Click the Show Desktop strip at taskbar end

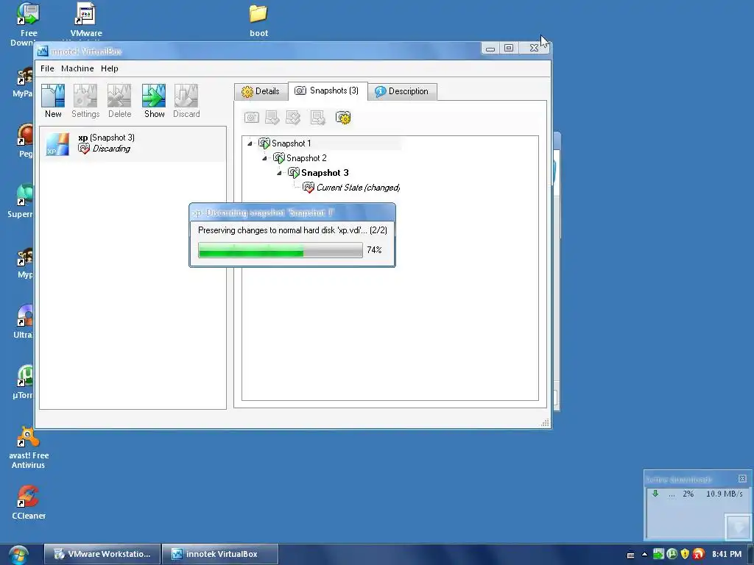[x=750, y=555]
